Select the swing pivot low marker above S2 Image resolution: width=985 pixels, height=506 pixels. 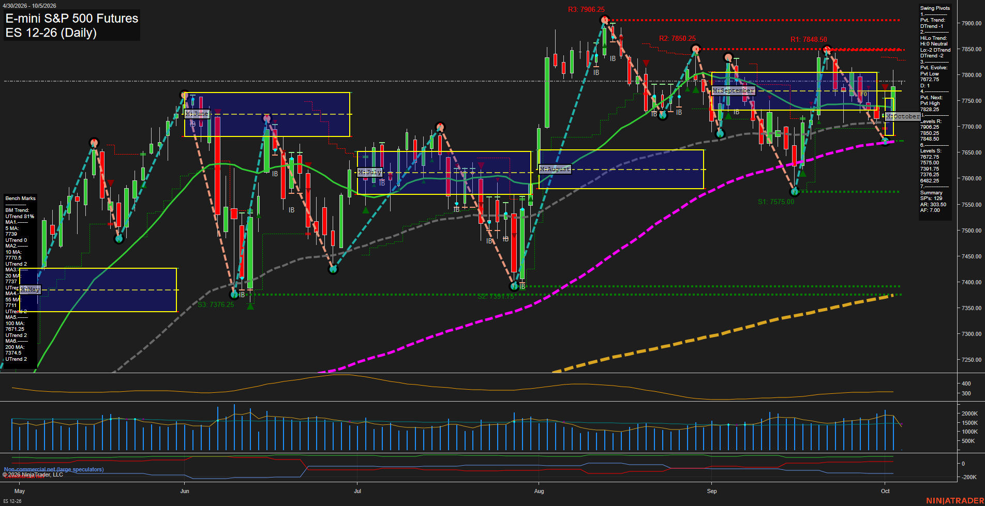pos(514,286)
